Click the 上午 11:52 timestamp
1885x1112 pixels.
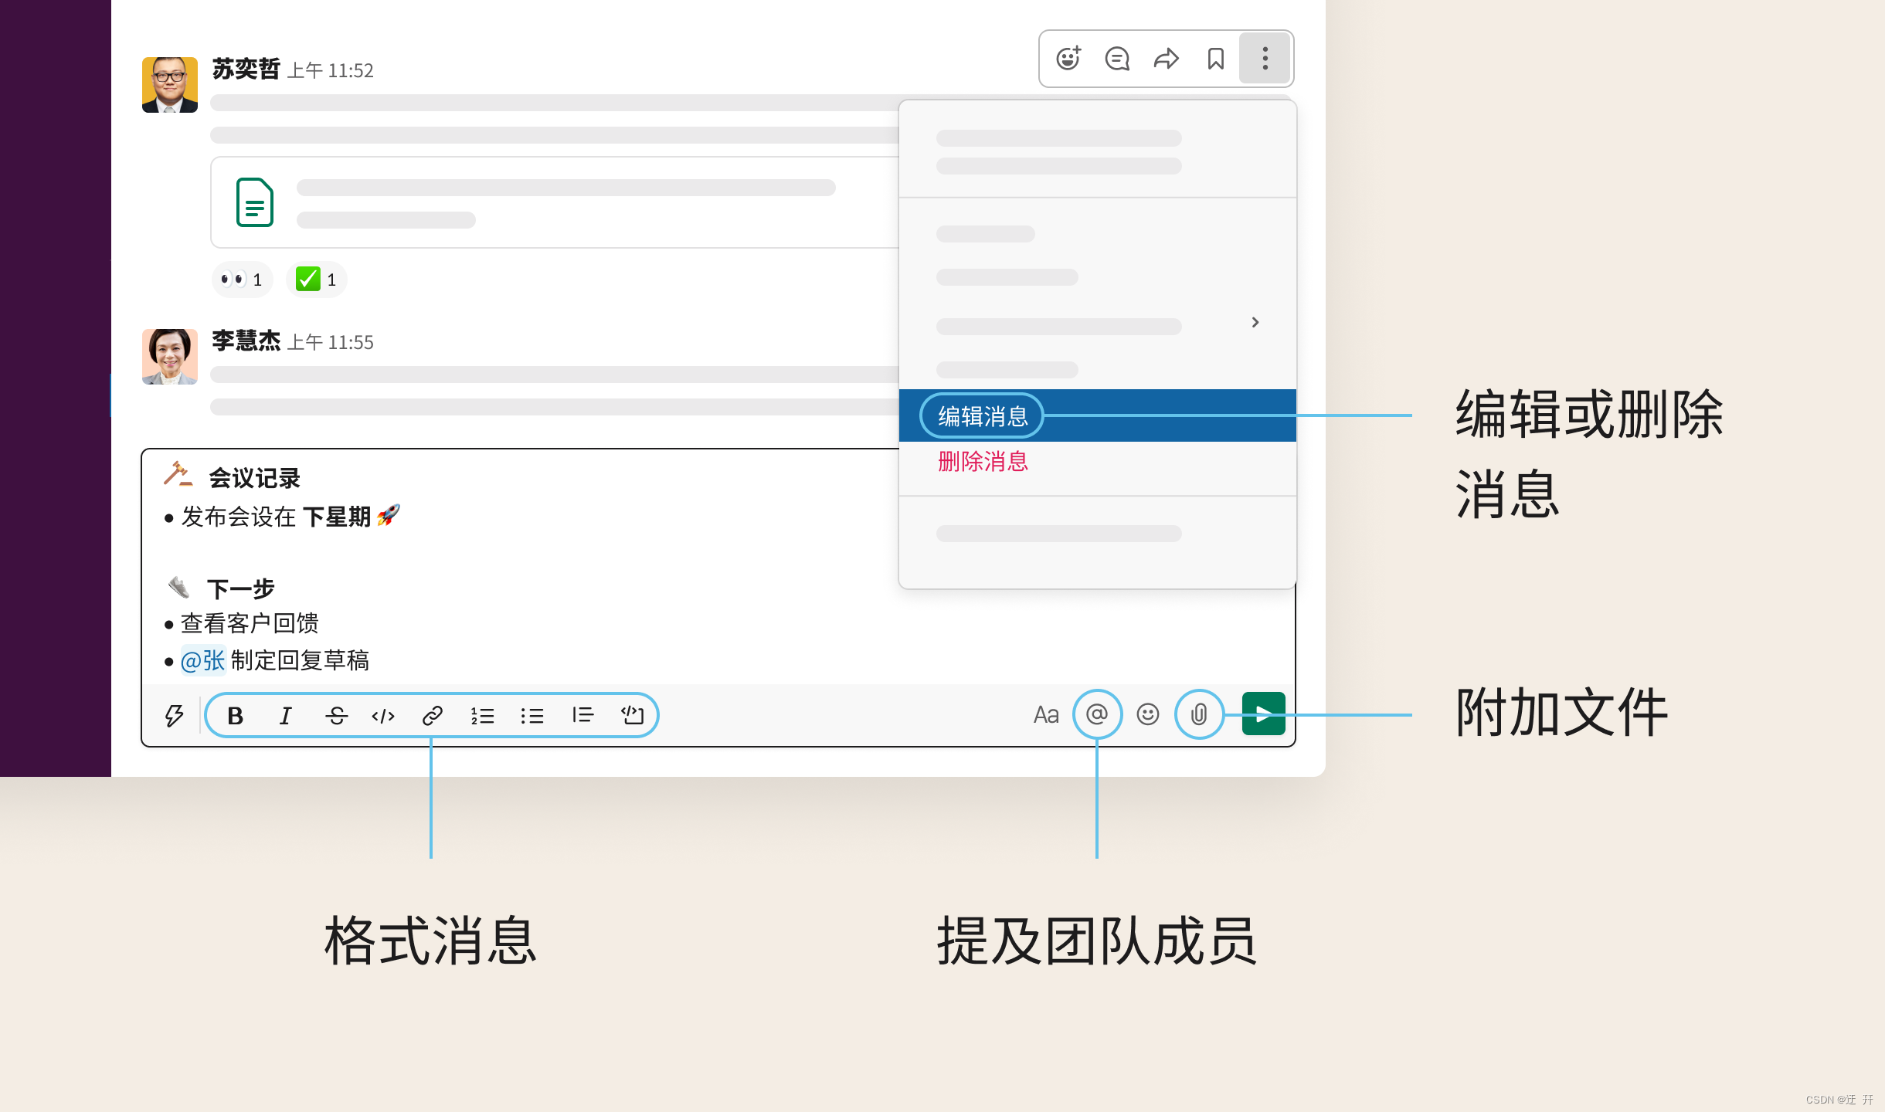coord(331,71)
